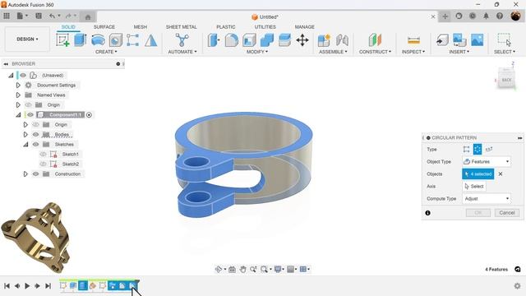Toggle the Component1:1 activate radio button
Viewport: 526px width, 296px height.
(x=89, y=115)
